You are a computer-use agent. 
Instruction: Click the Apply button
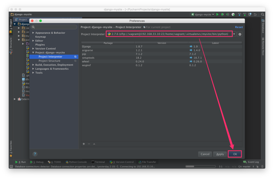(220, 154)
